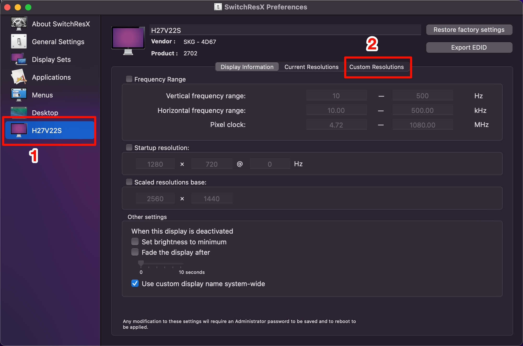
Task: Enable Scaled resolutions base checkbox
Action: pyautogui.click(x=129, y=182)
